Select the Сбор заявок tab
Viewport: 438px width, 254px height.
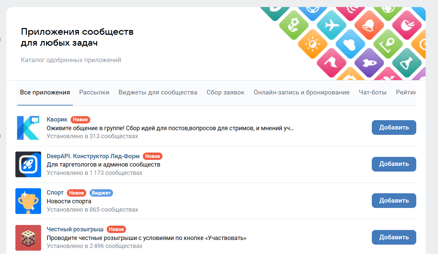coord(225,92)
